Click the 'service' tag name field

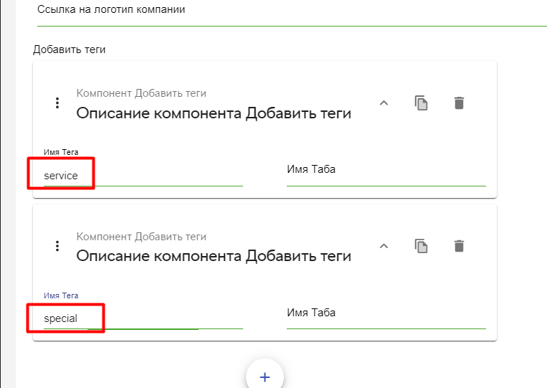click(x=143, y=175)
